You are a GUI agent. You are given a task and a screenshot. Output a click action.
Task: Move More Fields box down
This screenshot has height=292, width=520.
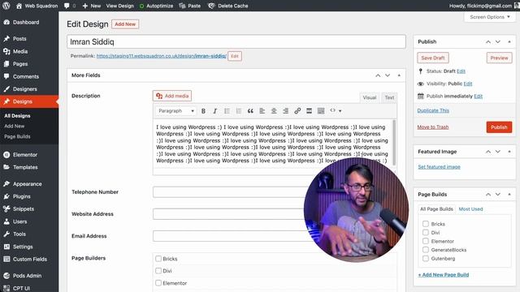(388, 75)
